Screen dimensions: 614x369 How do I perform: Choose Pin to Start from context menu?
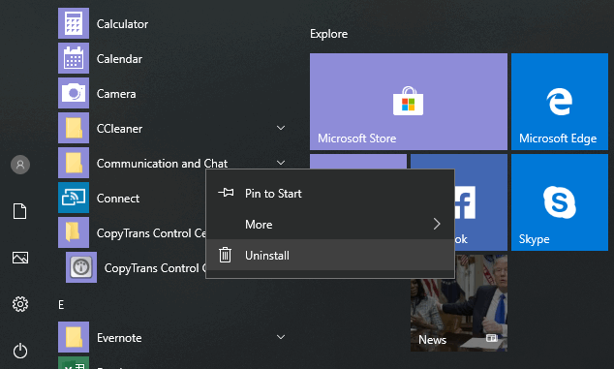point(330,193)
